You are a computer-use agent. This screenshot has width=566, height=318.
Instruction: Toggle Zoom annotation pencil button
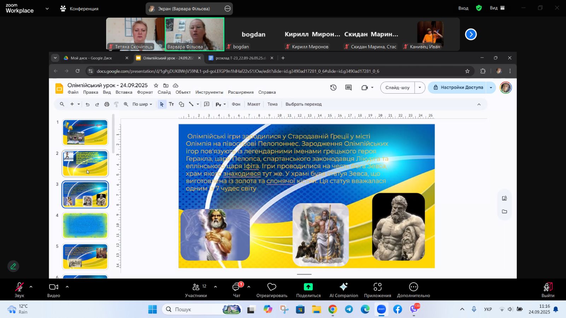(x=13, y=266)
